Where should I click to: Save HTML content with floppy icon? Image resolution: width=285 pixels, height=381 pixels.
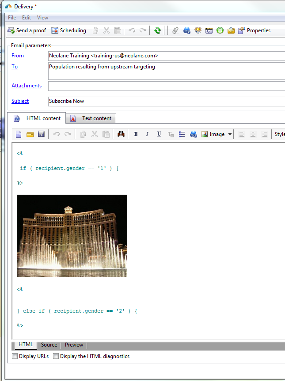[41, 134]
